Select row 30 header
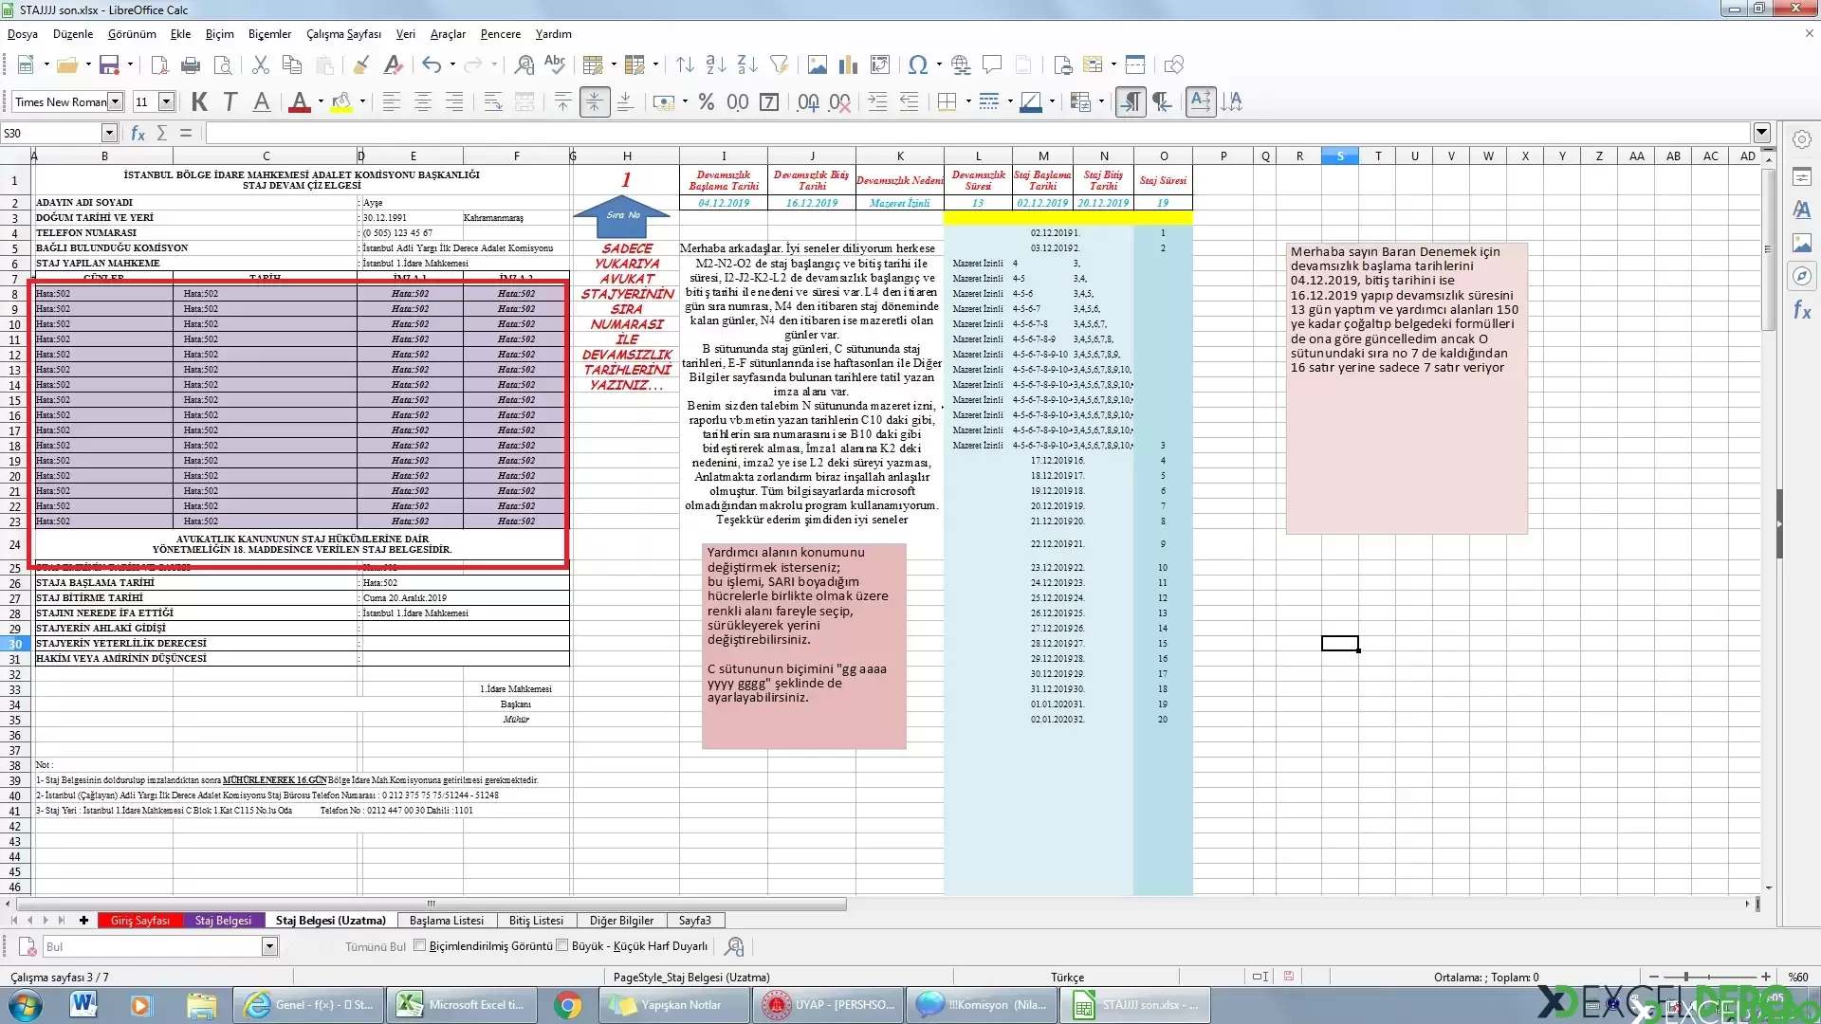Viewport: 1821px width, 1024px height. (x=15, y=644)
